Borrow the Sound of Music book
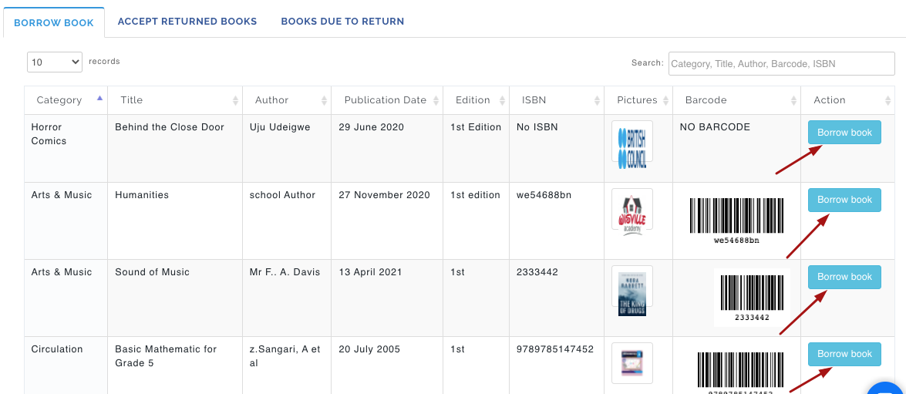Viewport: 906px width, 394px height. pos(844,277)
